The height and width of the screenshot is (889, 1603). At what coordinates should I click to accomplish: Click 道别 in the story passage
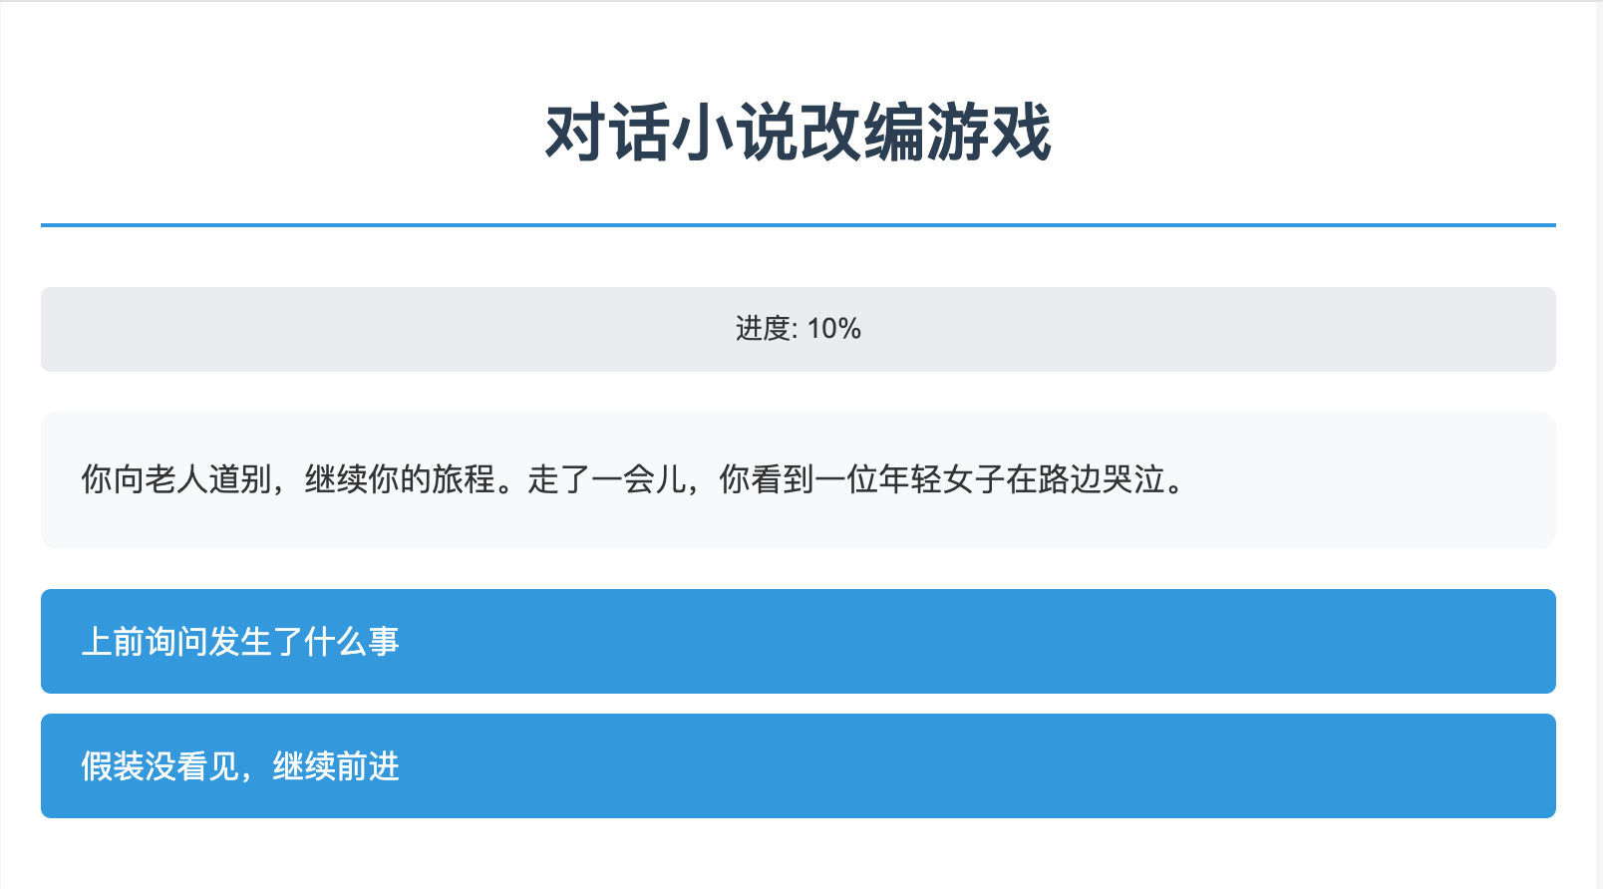(x=240, y=480)
